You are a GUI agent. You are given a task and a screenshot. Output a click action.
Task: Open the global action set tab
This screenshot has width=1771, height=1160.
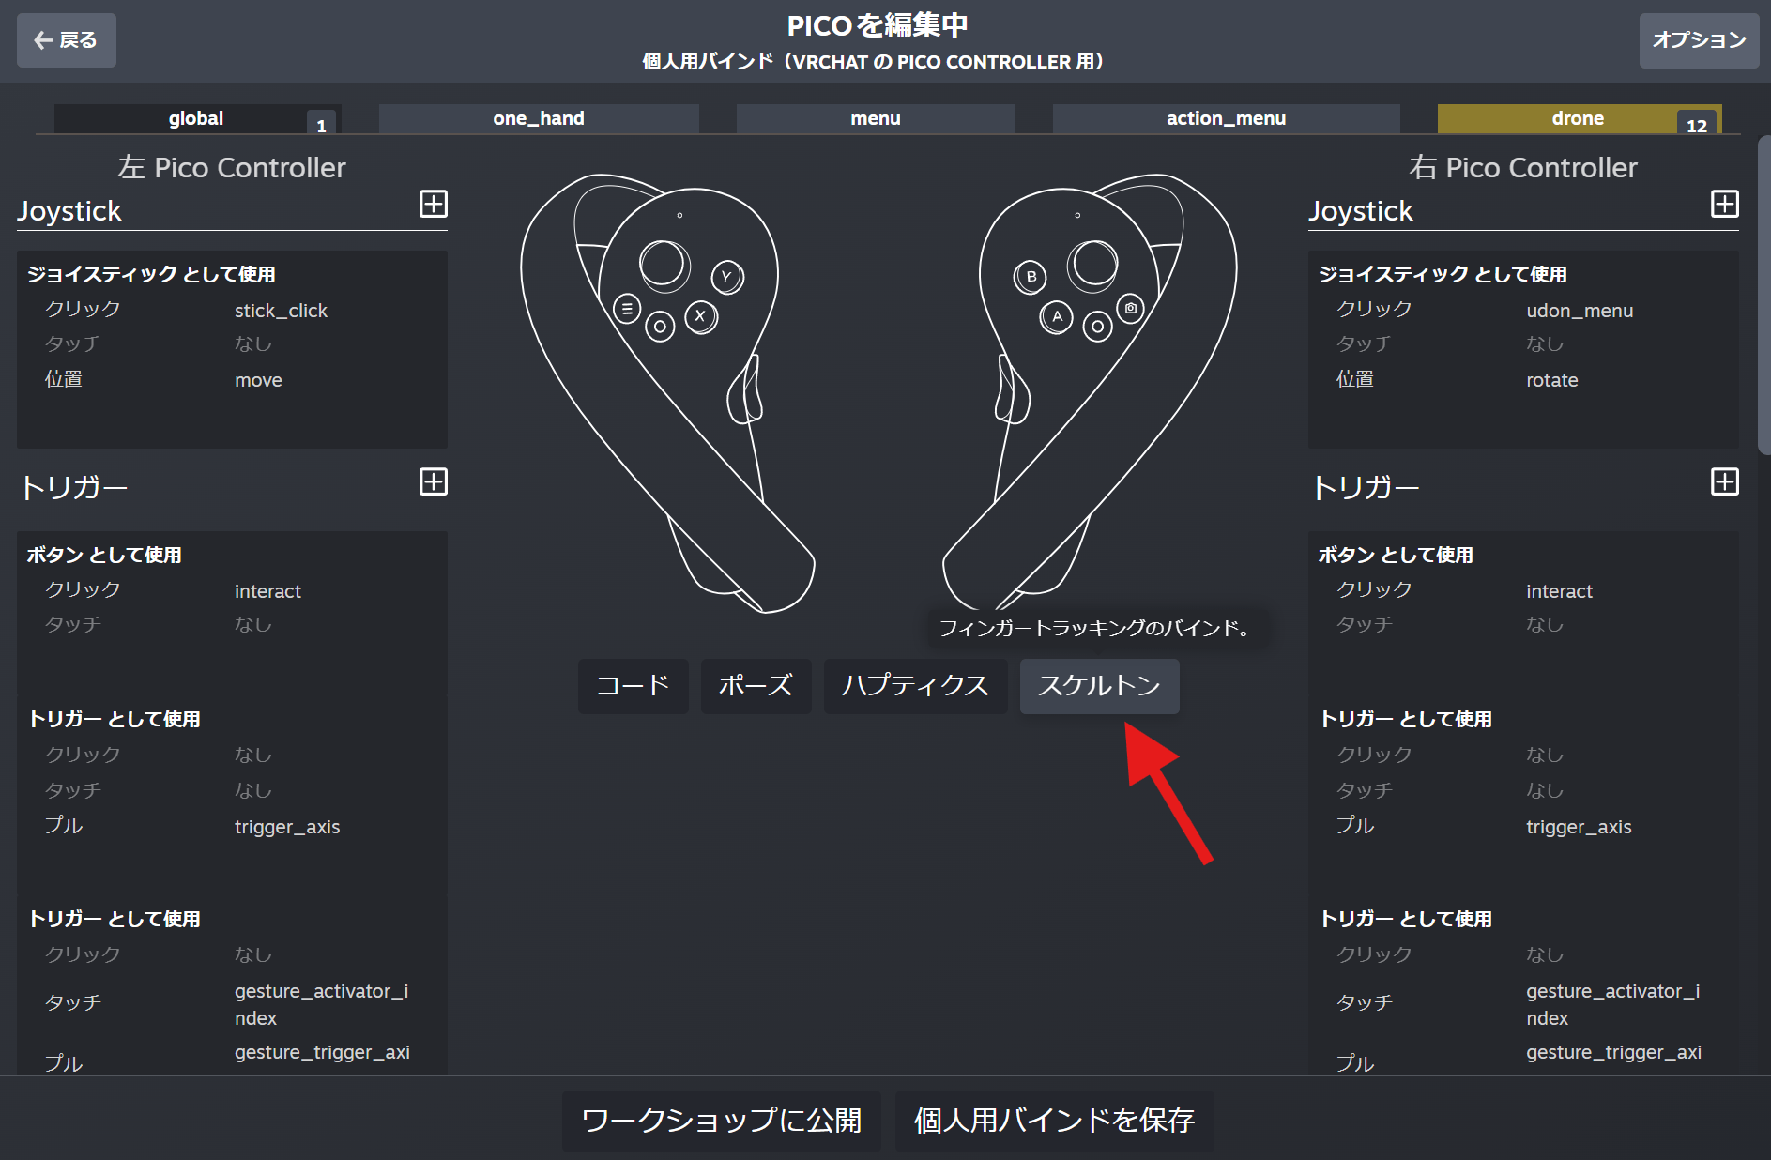pos(196,118)
